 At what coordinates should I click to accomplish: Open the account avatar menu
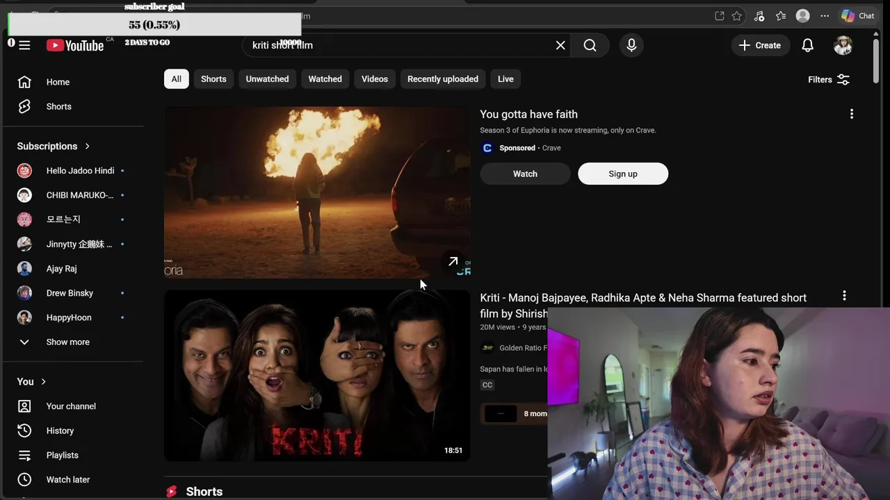[843, 45]
